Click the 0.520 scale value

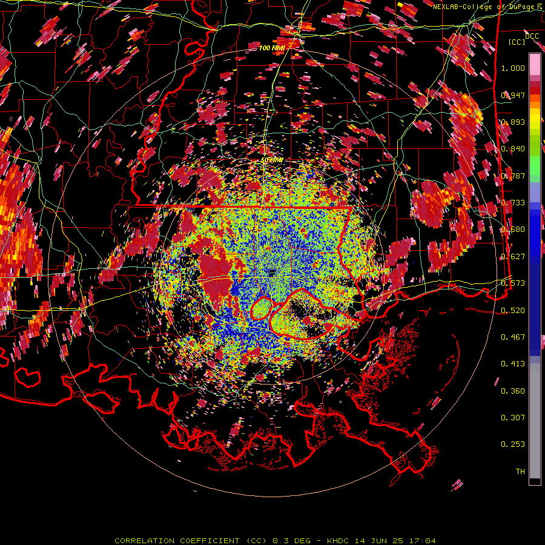coord(513,310)
